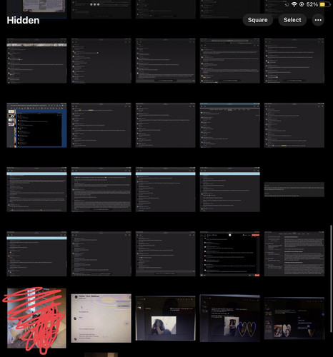The width and height of the screenshot is (333, 357).
Task: Tap the Wi-Fi status icon
Action: tap(294, 4)
